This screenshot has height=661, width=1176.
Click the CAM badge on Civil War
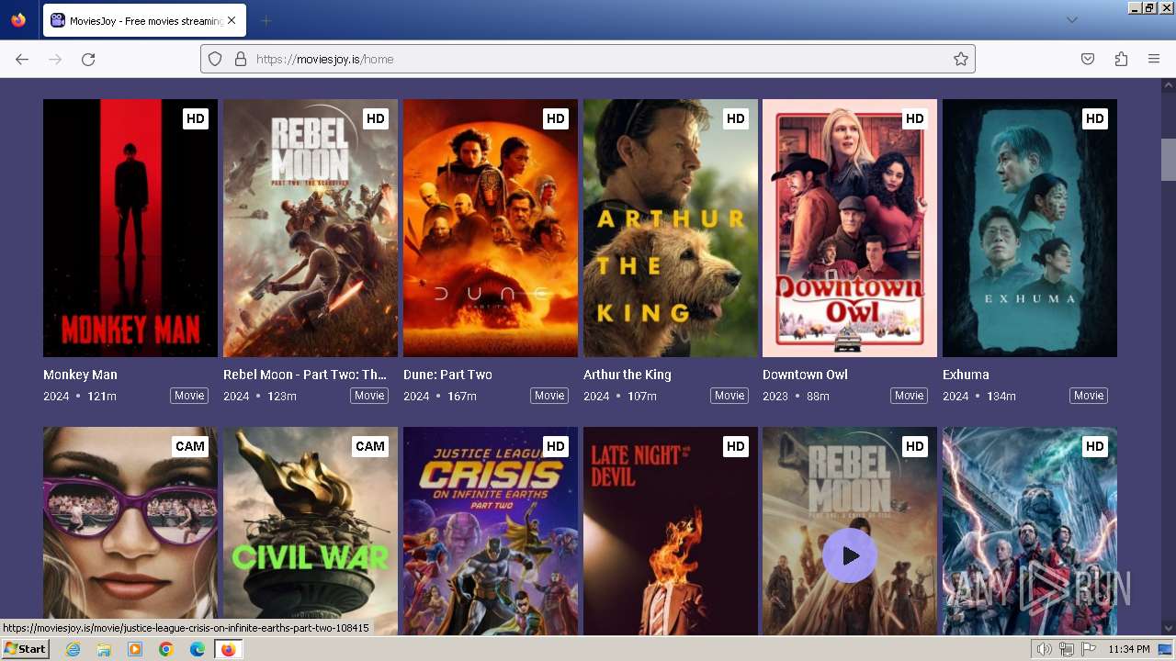click(x=370, y=446)
